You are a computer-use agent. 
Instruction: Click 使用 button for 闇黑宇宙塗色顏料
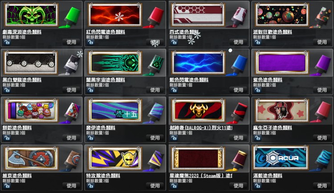[x=155, y=90]
